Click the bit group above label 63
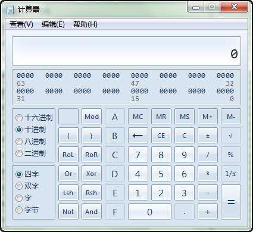Viewport: 253px width, 232px height. (25, 76)
